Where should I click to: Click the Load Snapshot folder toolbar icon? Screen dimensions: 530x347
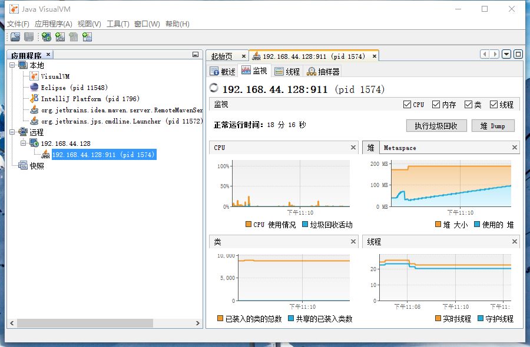[x=15, y=37]
